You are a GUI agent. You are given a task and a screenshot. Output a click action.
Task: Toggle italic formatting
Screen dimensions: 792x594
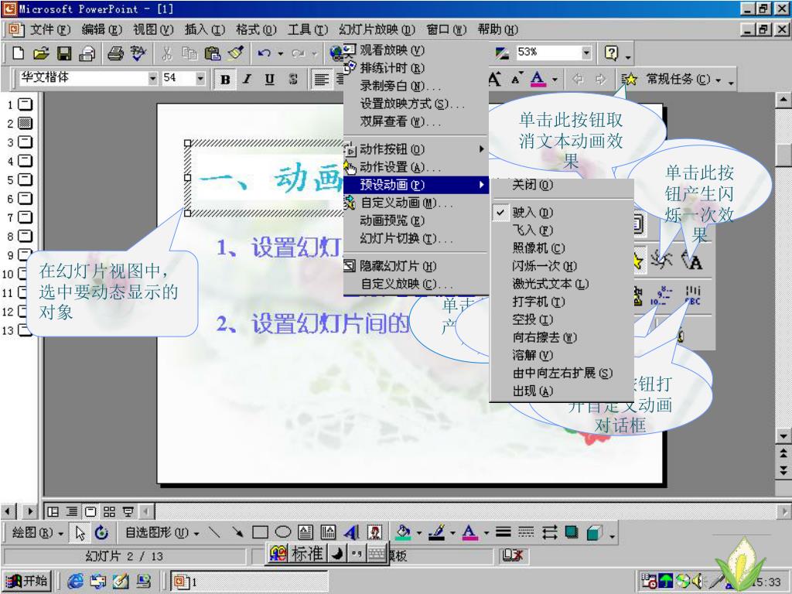point(247,80)
